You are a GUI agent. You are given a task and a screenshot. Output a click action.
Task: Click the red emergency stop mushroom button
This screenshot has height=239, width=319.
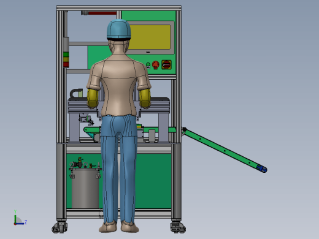[156, 64]
